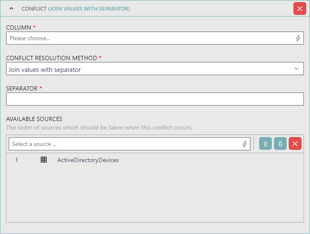Click lightning bolt icon in Column field
310x234 pixels.
(x=298, y=38)
